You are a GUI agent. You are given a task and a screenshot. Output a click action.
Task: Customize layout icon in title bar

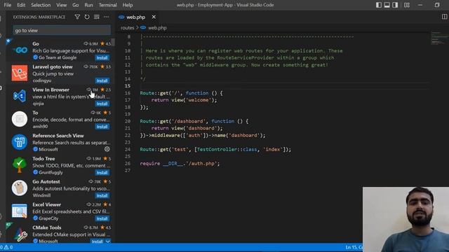tap(407, 5)
